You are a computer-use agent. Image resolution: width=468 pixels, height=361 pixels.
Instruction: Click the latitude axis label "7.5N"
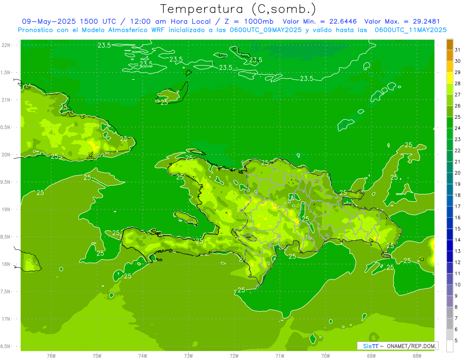pyautogui.click(x=6, y=291)
